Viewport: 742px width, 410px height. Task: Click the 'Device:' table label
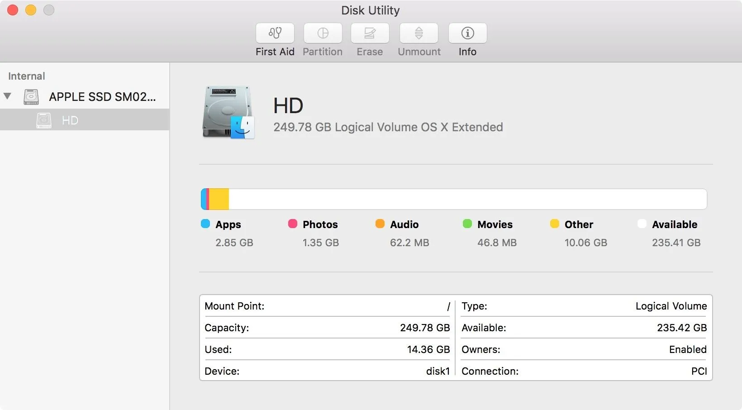[222, 371]
